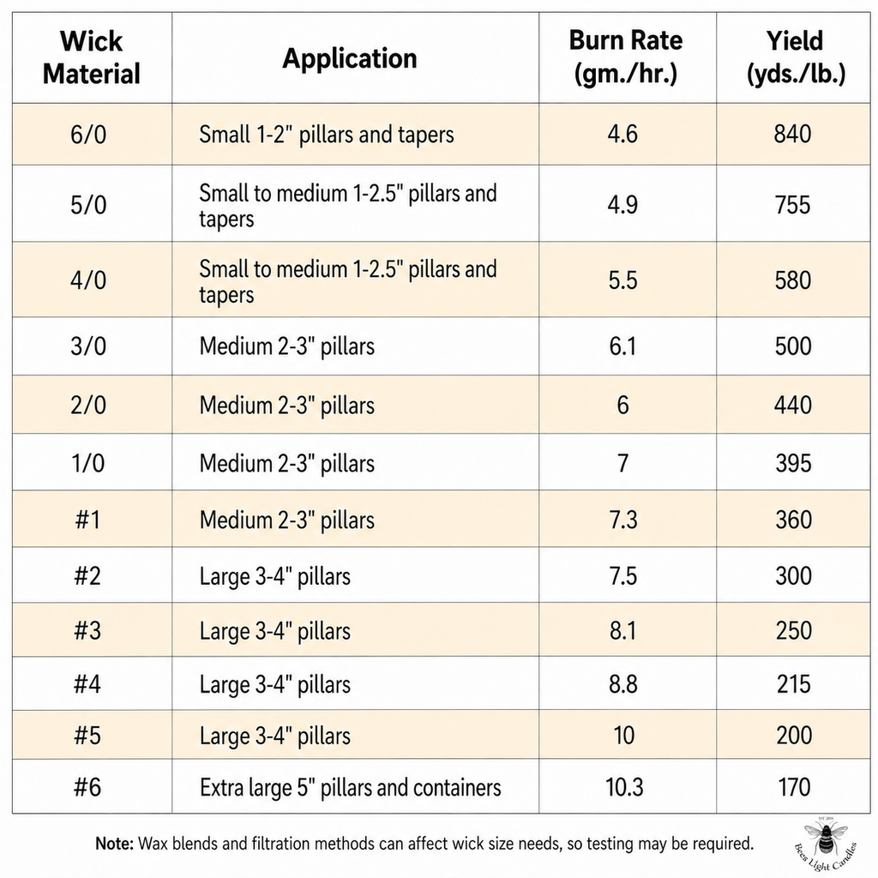The width and height of the screenshot is (878, 878).
Task: Click the 10.3 burn rate value
Action: click(x=624, y=787)
